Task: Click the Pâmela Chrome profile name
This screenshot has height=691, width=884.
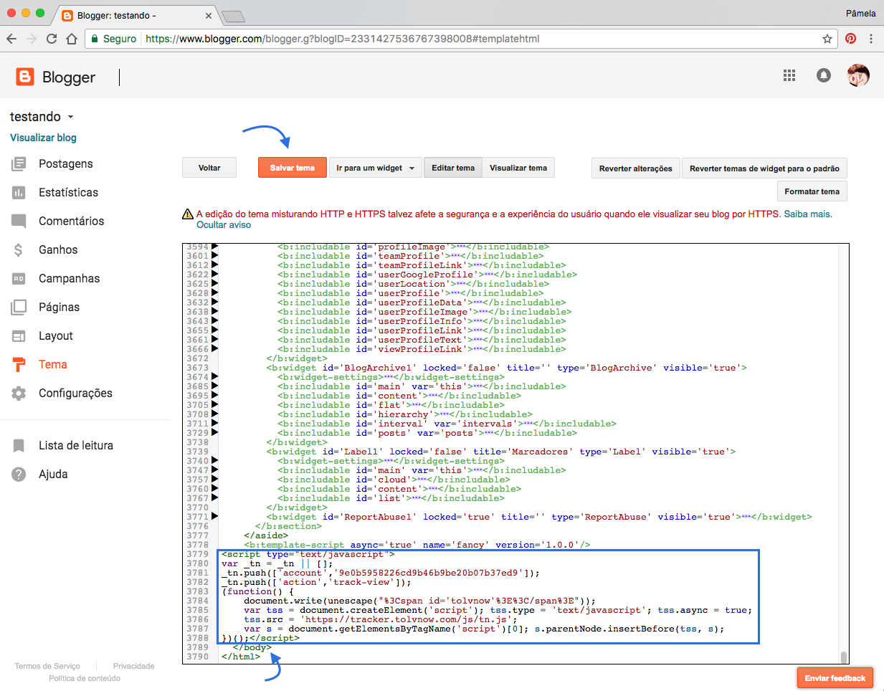Action: coord(860,13)
